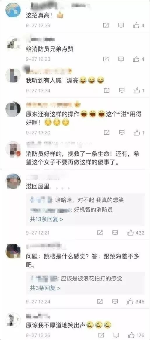Expand "共13条回复" replies
The height and width of the screenshot is (340, 150).
[46, 219]
